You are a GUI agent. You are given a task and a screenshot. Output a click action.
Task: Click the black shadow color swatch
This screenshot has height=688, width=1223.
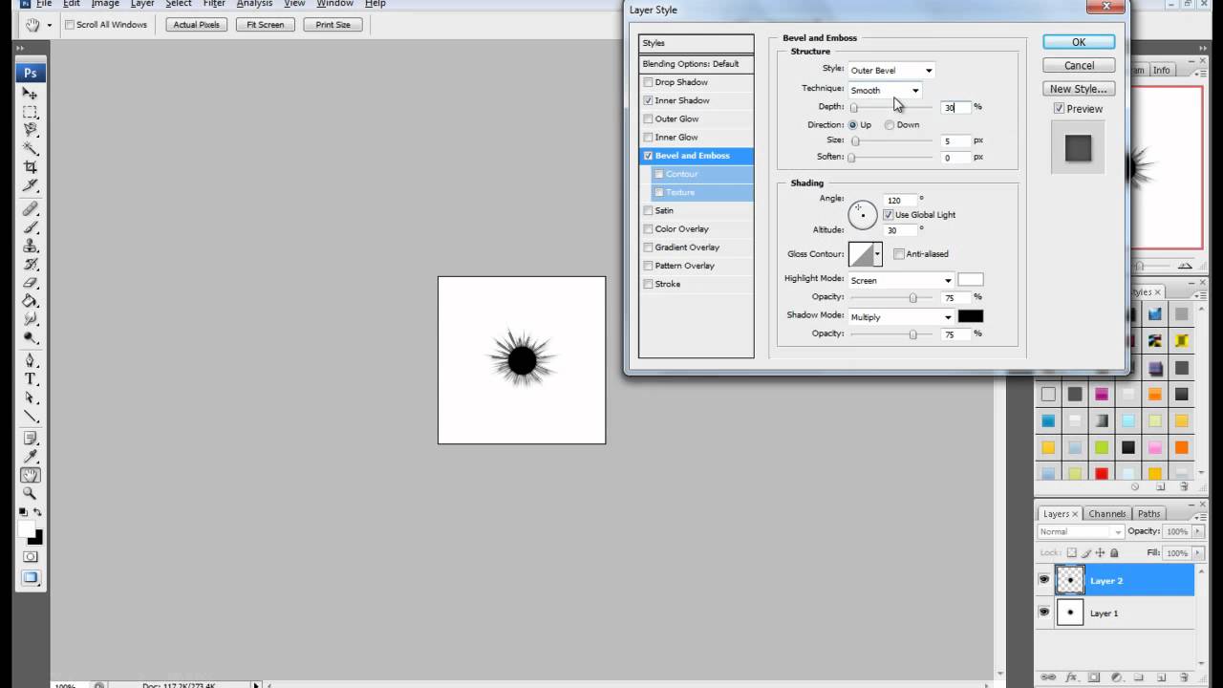970,316
